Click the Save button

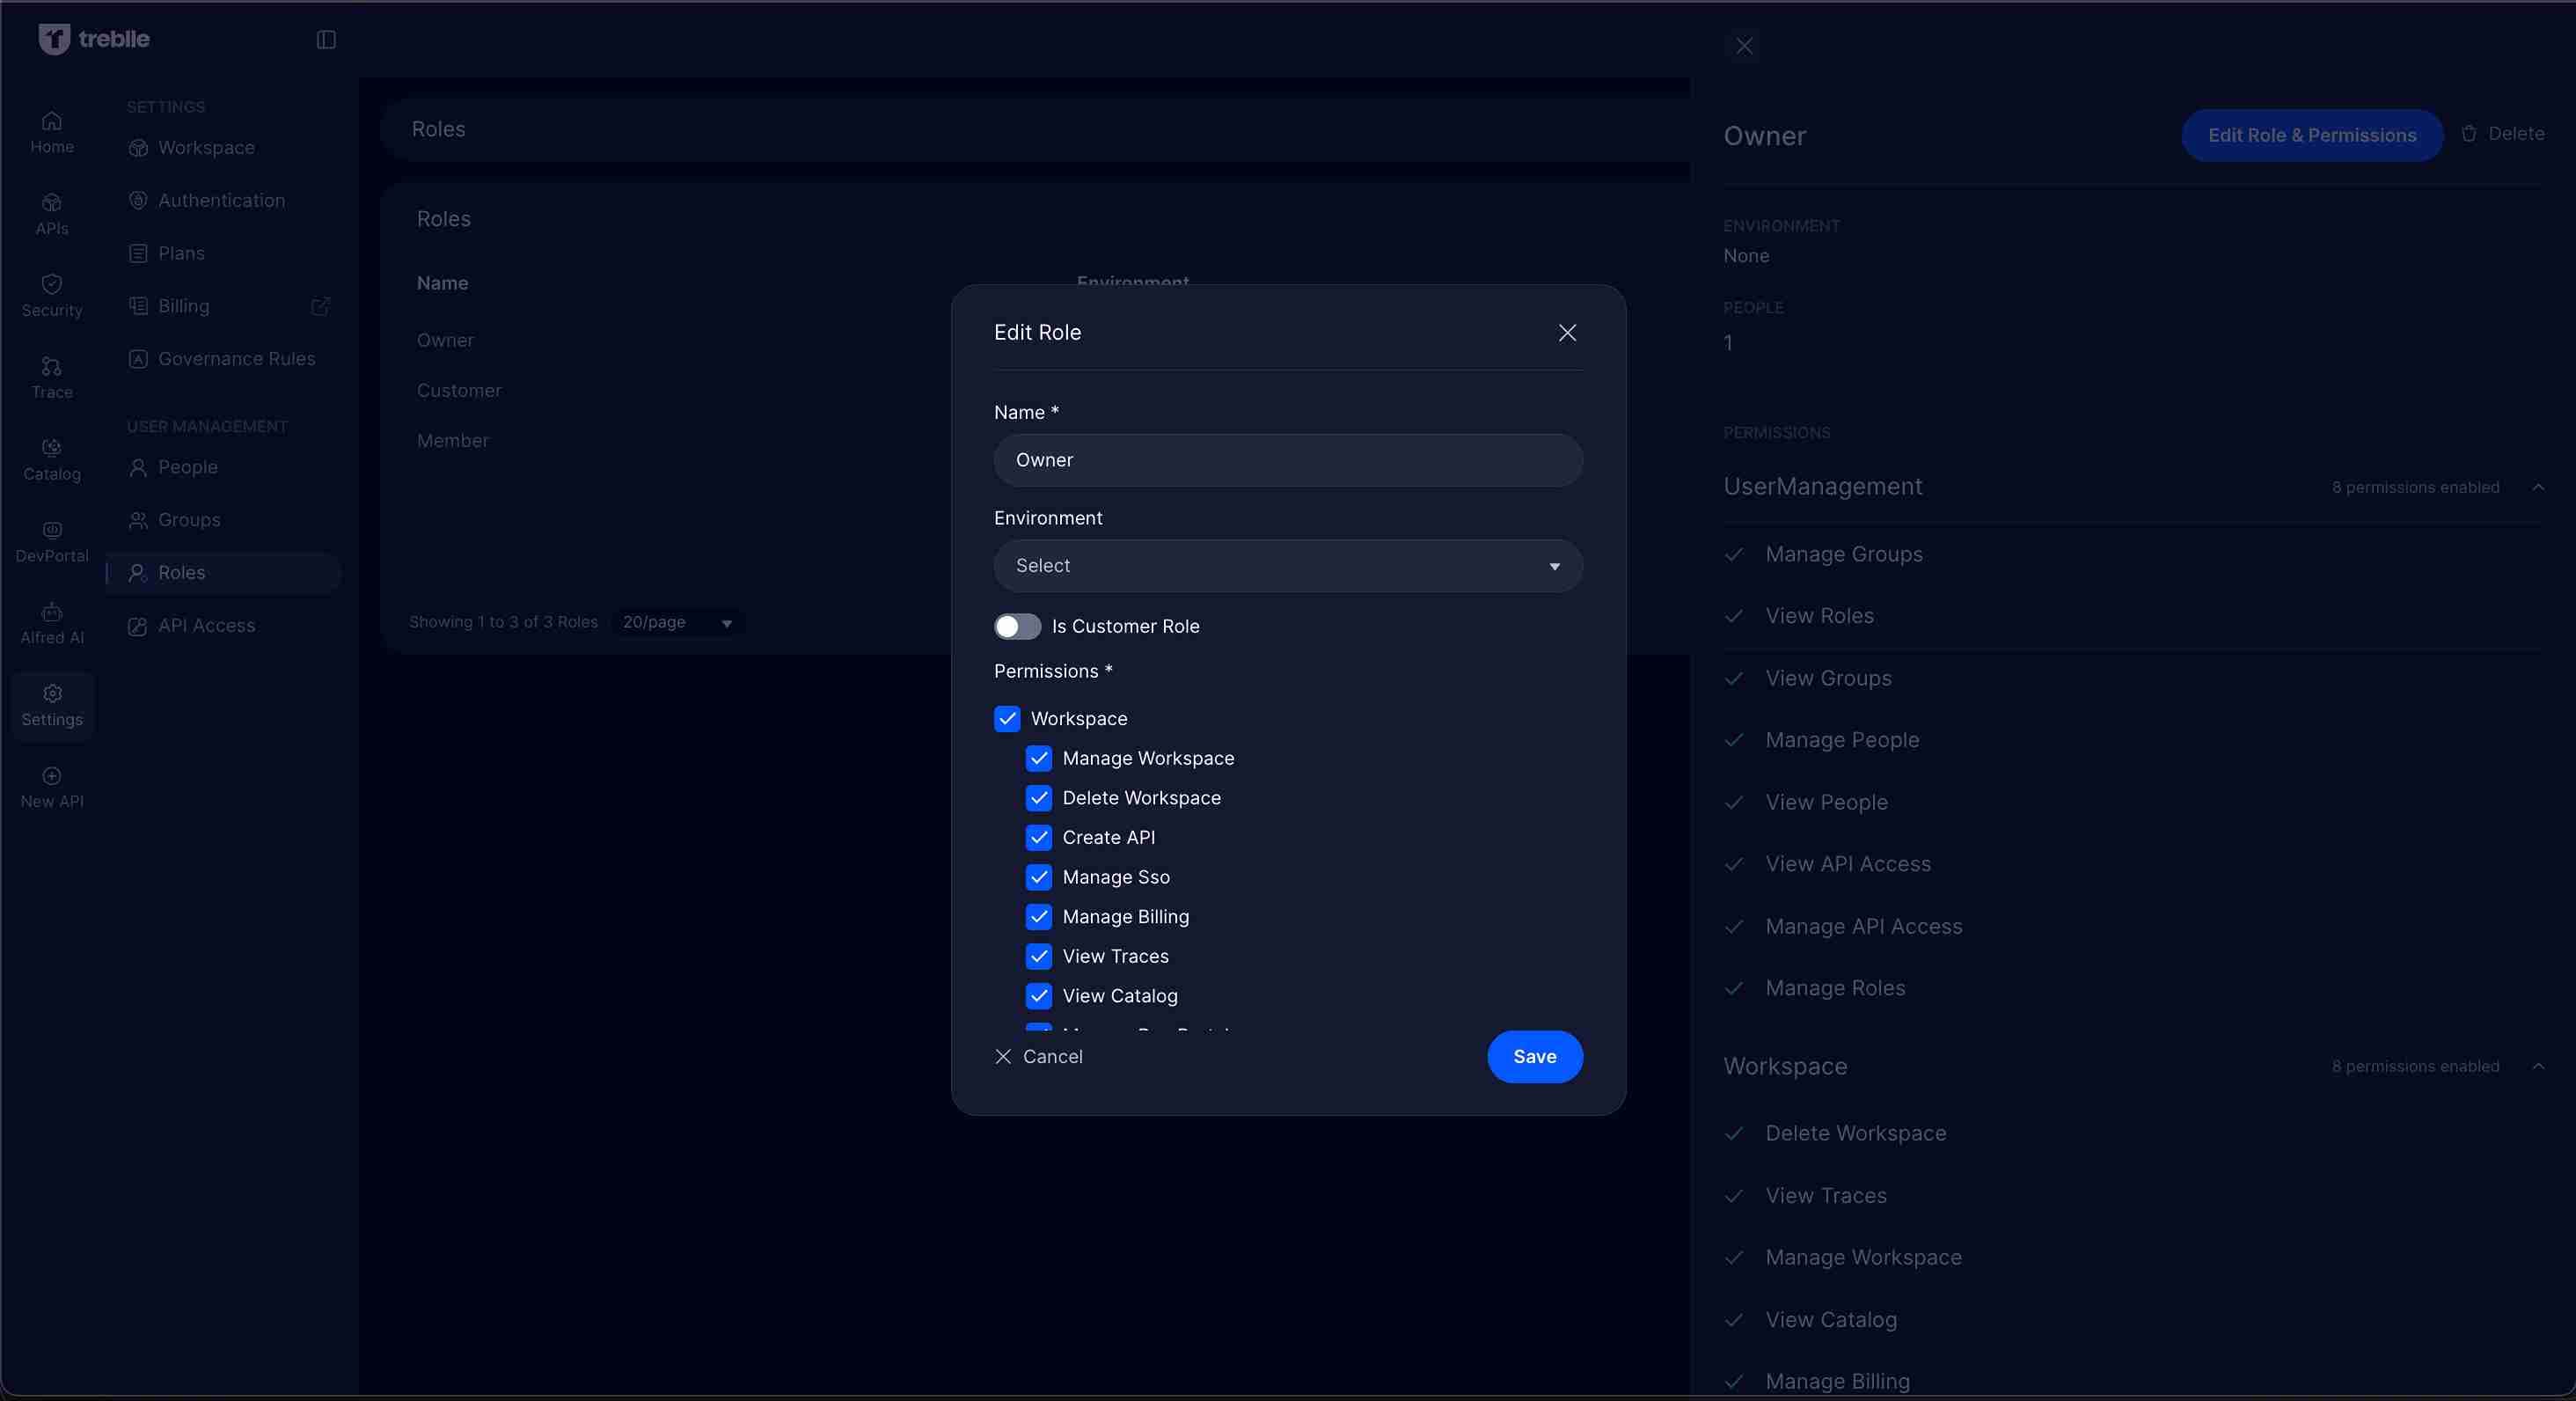point(1534,1057)
